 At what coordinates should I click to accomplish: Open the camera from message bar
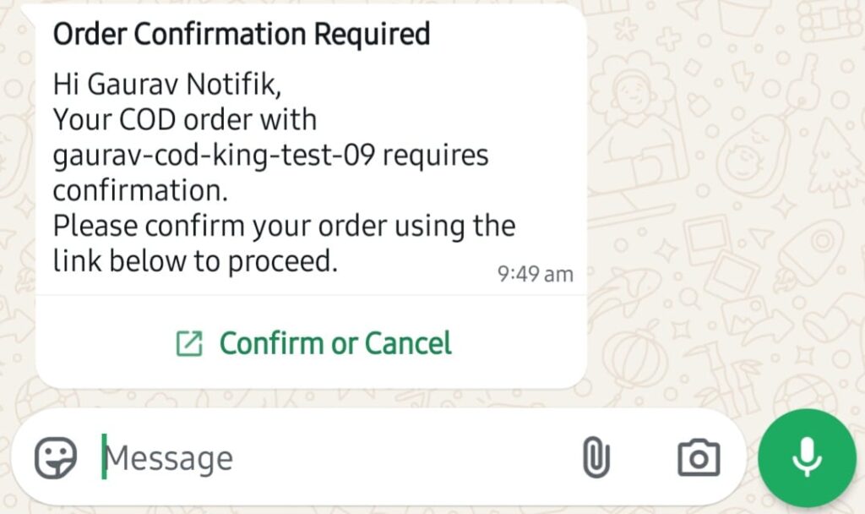(x=699, y=458)
